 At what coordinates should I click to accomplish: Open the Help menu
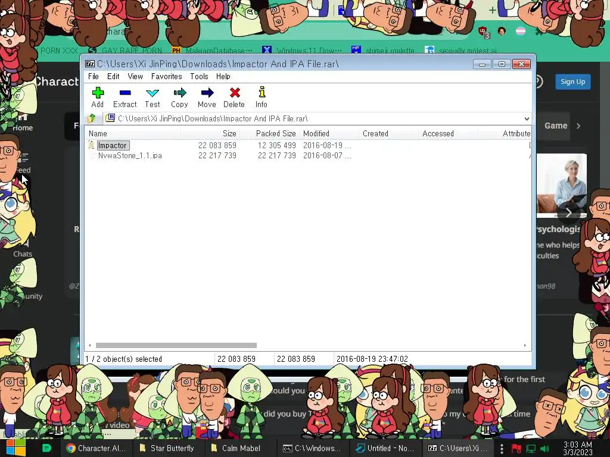(223, 77)
